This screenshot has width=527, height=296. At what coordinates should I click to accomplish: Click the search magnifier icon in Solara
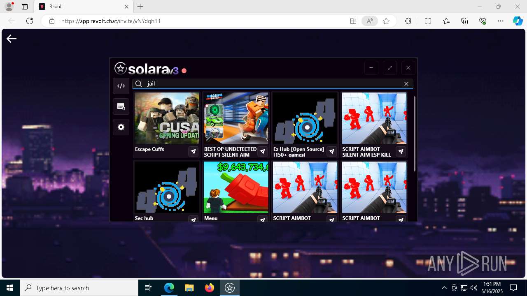pos(139,84)
